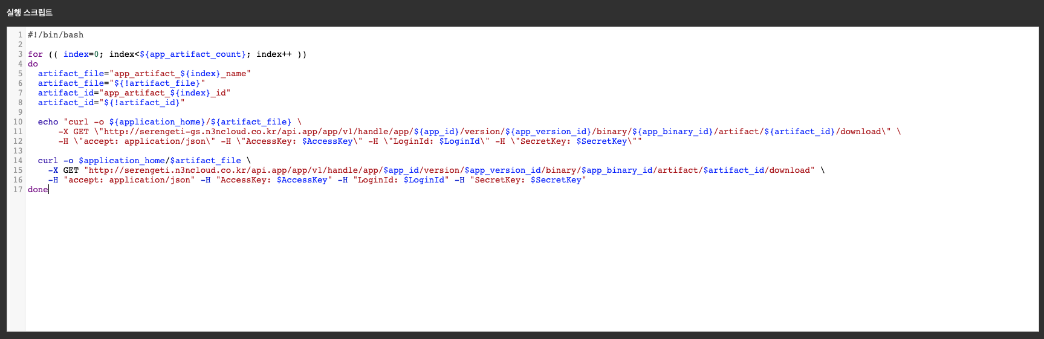This screenshot has width=1044, height=339.
Task: Click empty line 9 in the editor
Action: tap(532, 112)
